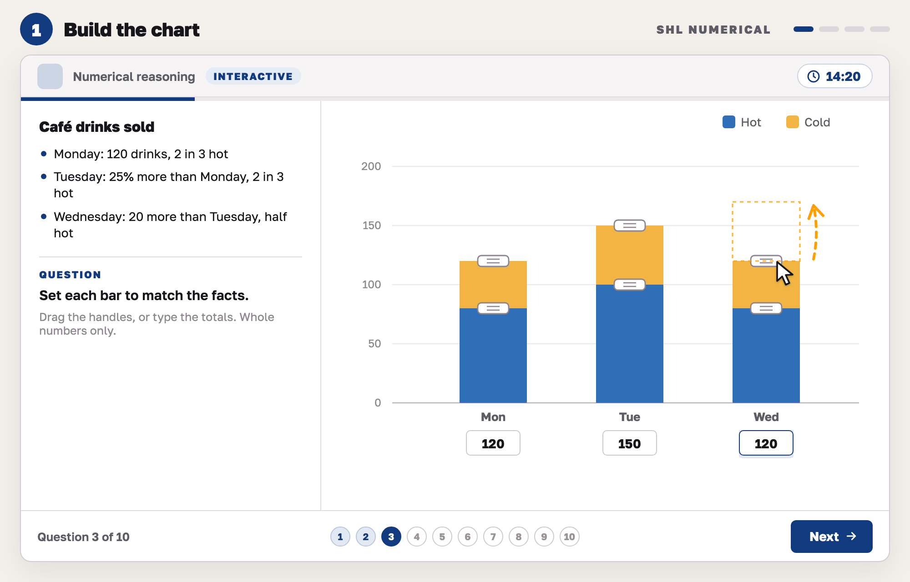Click the 'Monday: 120 drinks' fact
910x582 pixels.
click(141, 154)
